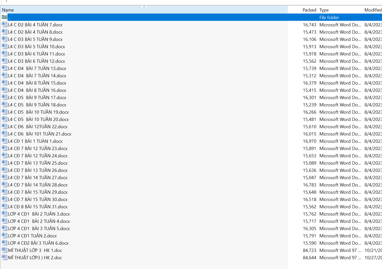Click the sort arrow above the Name column
382x269 pixels.
point(144,7)
